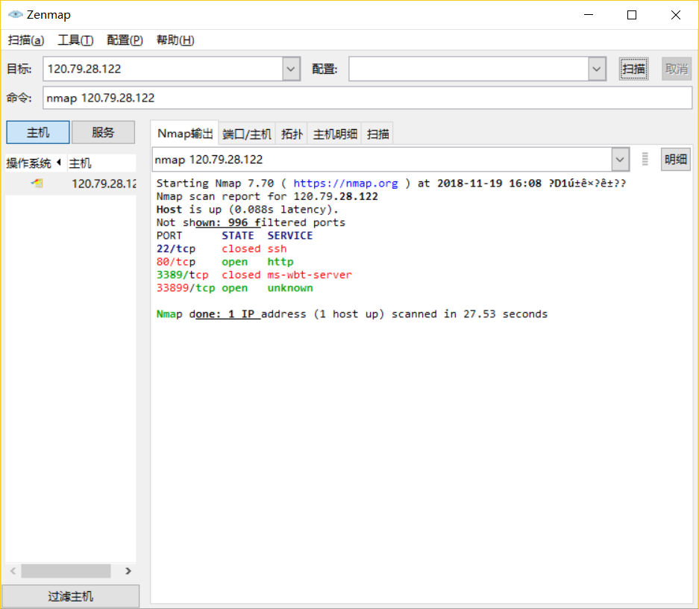Image resolution: width=699 pixels, height=609 pixels.
Task: Click the 明细 details button
Action: tap(675, 159)
